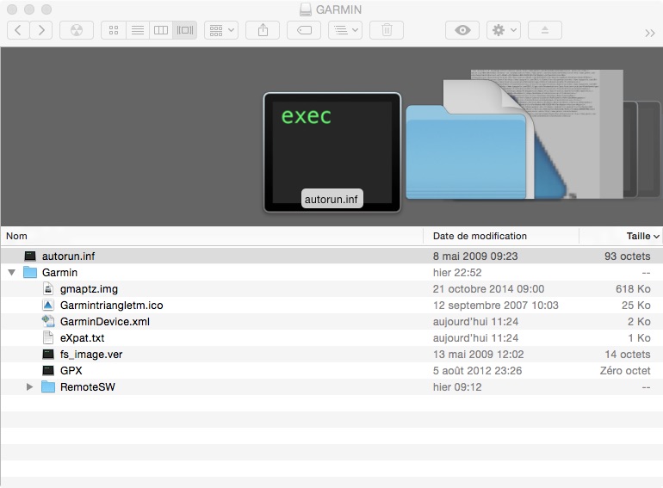Click the Quick Look eye button
Screen dimensions: 663x488
click(x=462, y=30)
